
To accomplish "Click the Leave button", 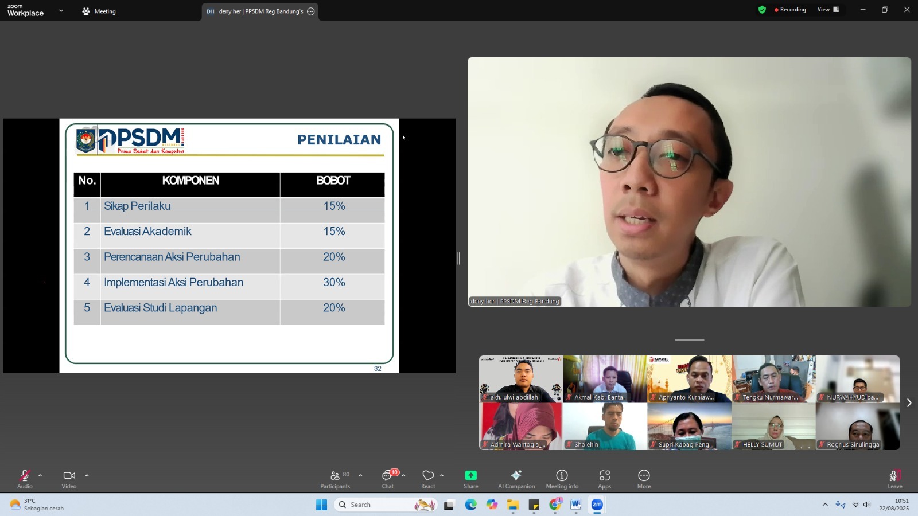I will tap(894, 478).
